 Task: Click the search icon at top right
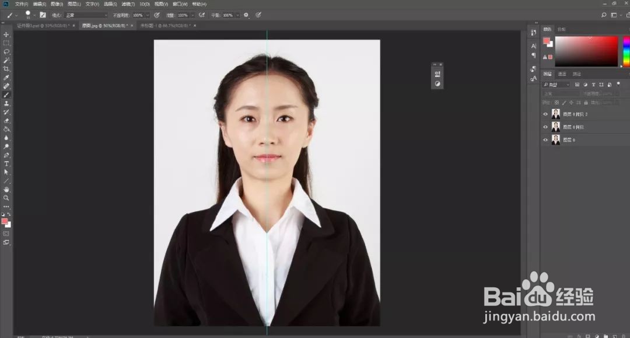604,15
